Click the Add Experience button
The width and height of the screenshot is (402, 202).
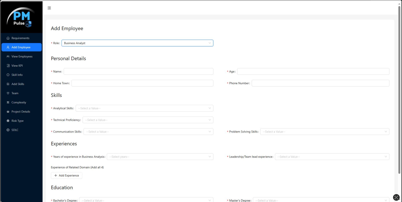click(x=67, y=175)
